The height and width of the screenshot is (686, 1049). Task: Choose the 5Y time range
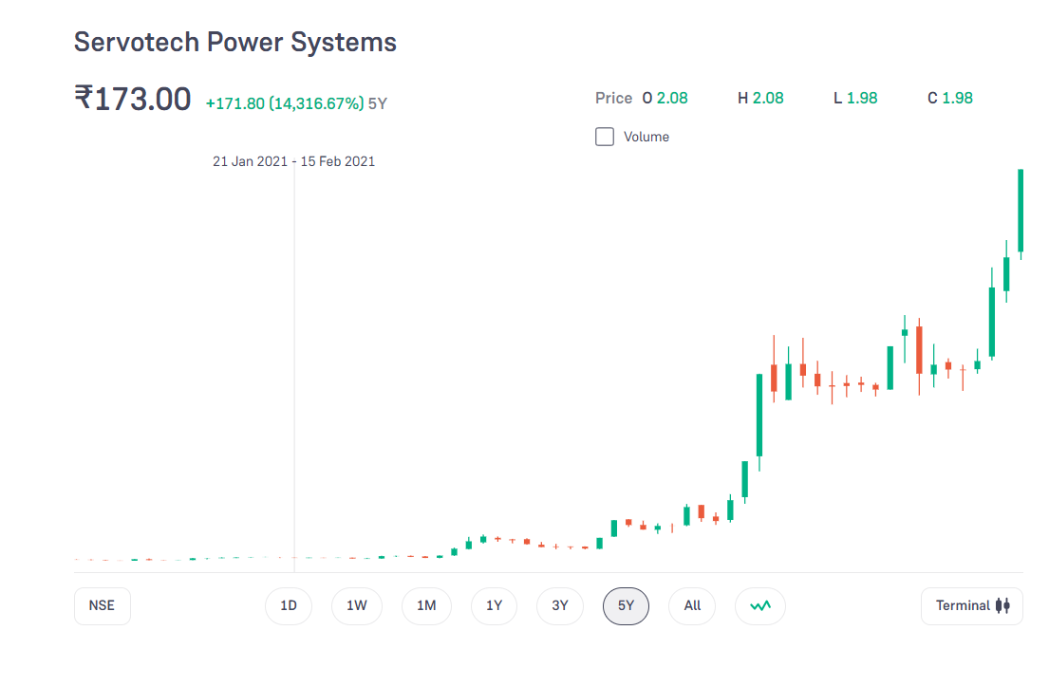[626, 605]
